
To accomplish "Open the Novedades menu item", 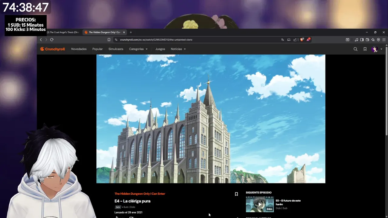I will [79, 49].
